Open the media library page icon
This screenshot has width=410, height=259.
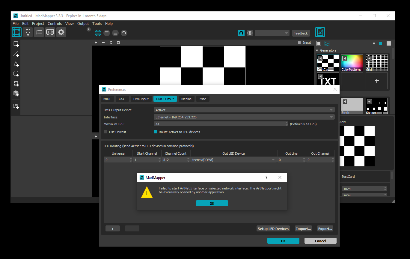[x=320, y=32]
